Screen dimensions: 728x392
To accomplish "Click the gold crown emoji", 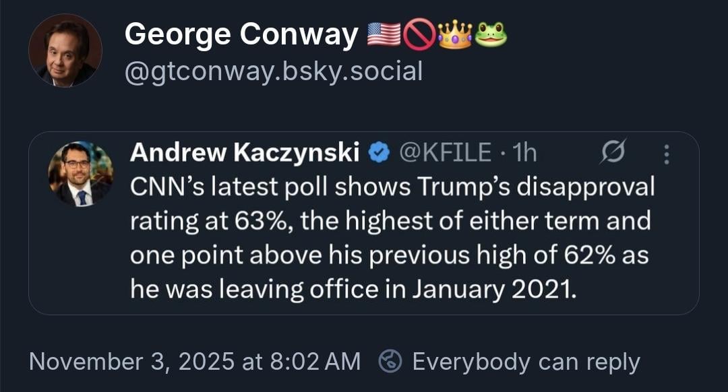I will click(x=455, y=35).
